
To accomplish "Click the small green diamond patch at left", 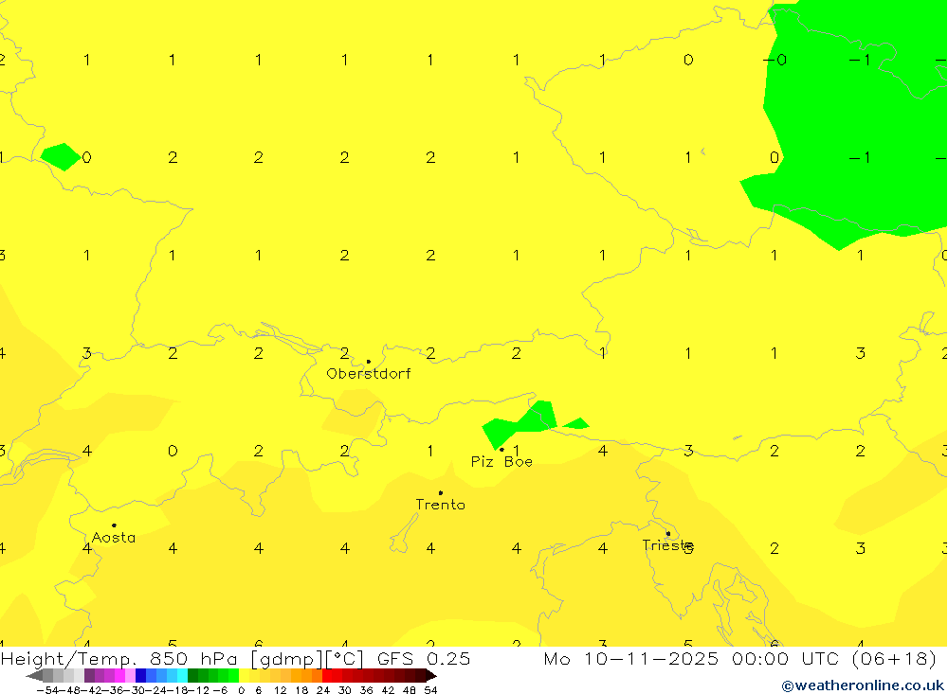I will click(61, 157).
